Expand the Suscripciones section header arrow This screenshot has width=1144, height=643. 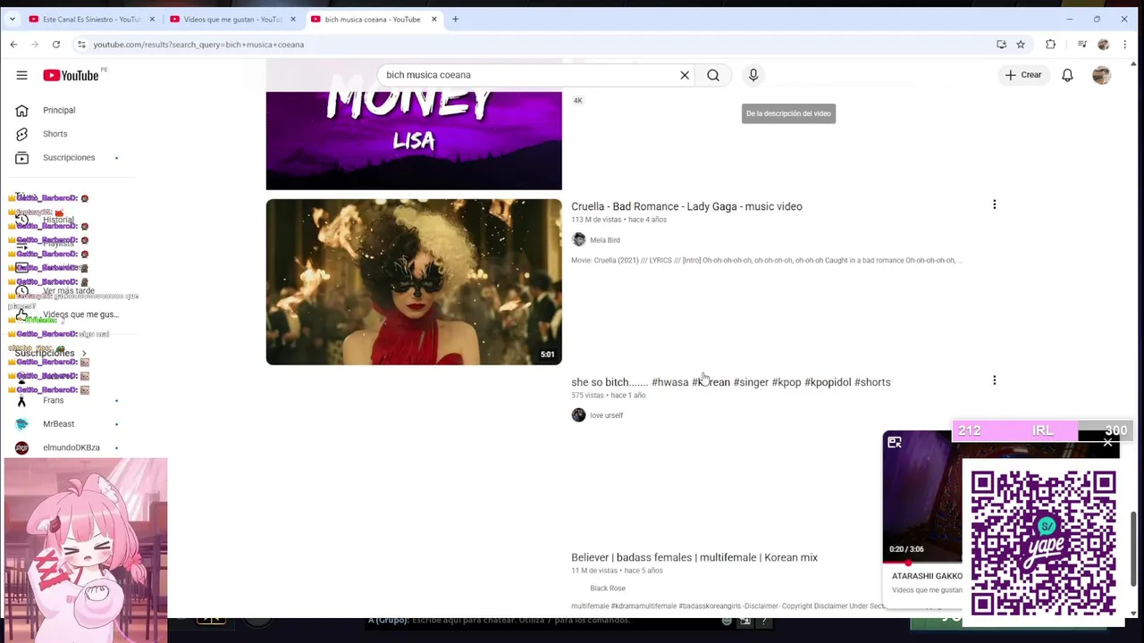click(x=84, y=354)
